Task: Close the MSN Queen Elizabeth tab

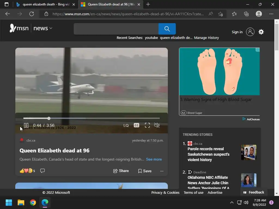Action: tap(139, 4)
